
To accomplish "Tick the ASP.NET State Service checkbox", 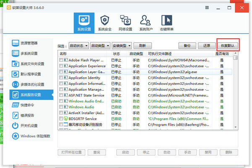I will pyautogui.click(x=61, y=95).
